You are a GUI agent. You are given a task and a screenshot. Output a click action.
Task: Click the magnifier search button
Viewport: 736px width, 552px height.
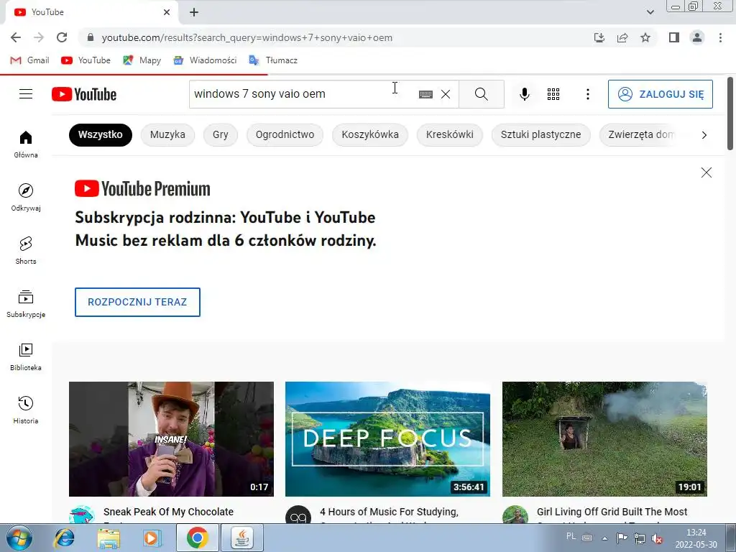(481, 94)
